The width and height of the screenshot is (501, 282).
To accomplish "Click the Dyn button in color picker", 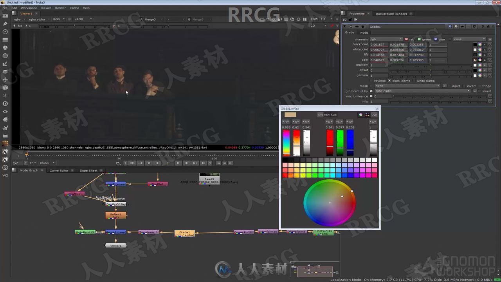I will tap(374, 115).
